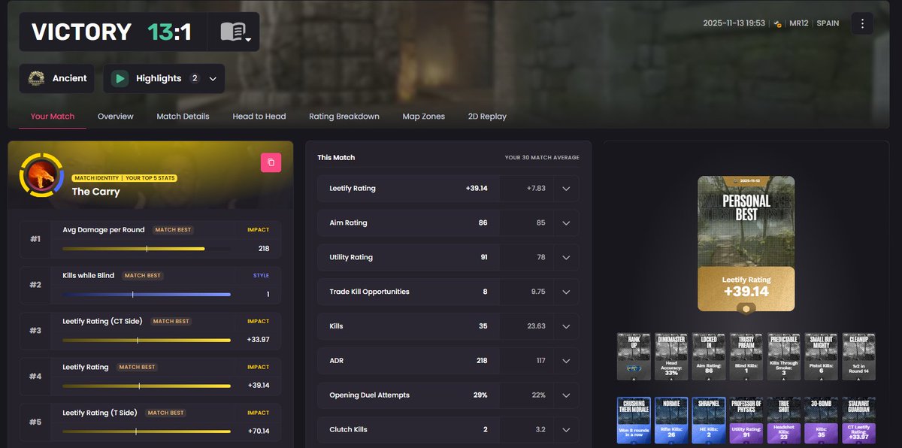
Task: Click the Normie rifle kills badge
Action: pos(670,420)
